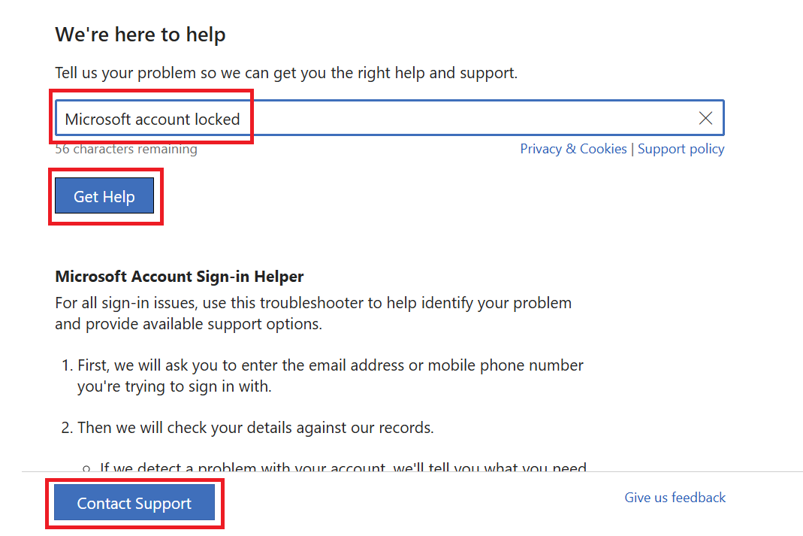Click the "Tell us your problem" instruction text
Image resolution: width=803 pixels, height=536 pixels.
(x=285, y=73)
